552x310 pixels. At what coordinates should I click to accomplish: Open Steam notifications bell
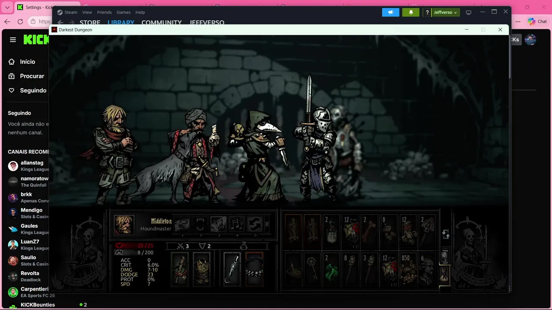[x=411, y=12]
